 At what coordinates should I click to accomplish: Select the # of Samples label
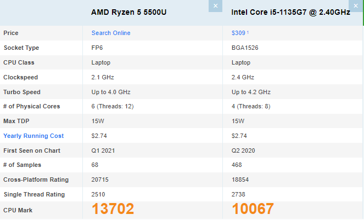[22, 165]
